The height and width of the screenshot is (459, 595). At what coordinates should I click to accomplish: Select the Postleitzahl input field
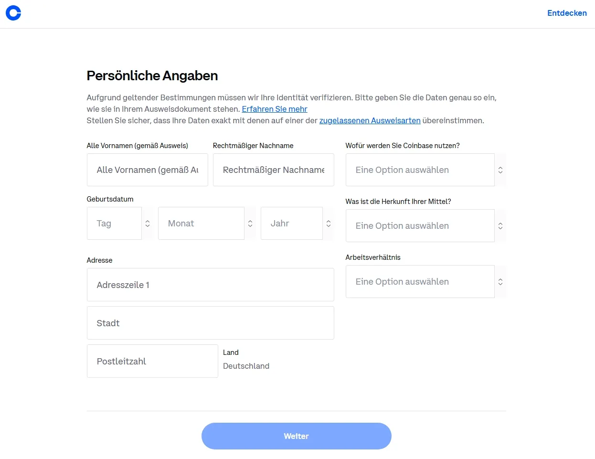pos(152,361)
